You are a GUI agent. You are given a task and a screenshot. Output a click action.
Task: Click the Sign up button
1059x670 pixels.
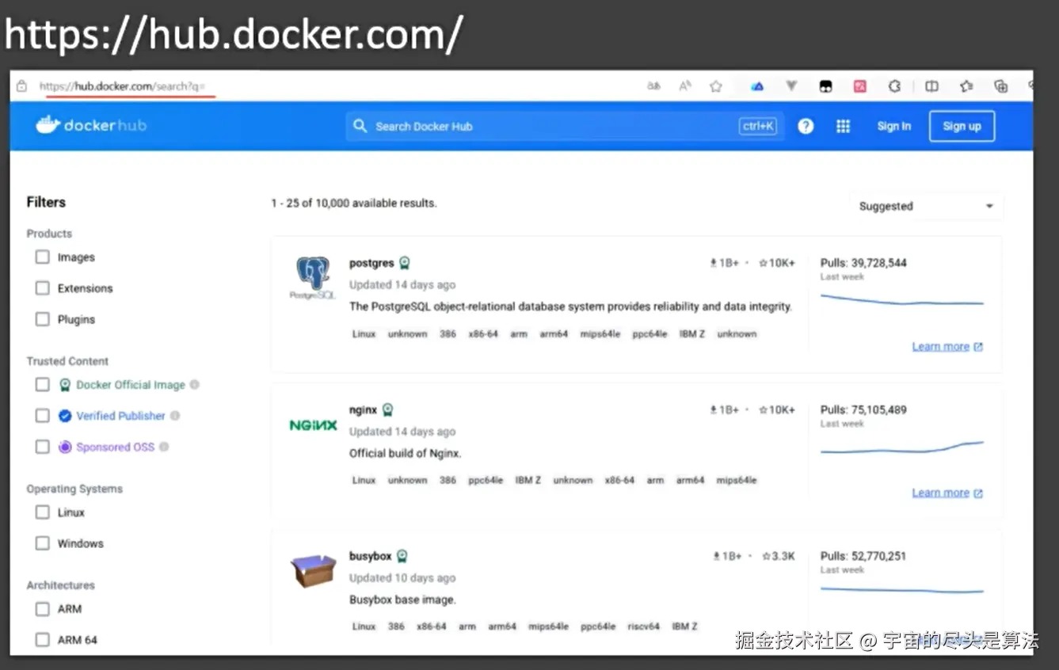tap(962, 126)
